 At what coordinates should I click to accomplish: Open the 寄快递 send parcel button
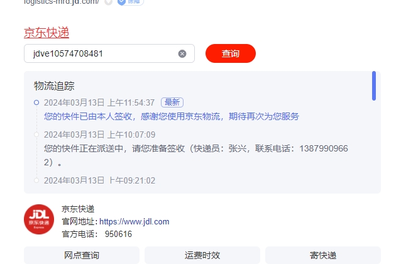coord(323,255)
